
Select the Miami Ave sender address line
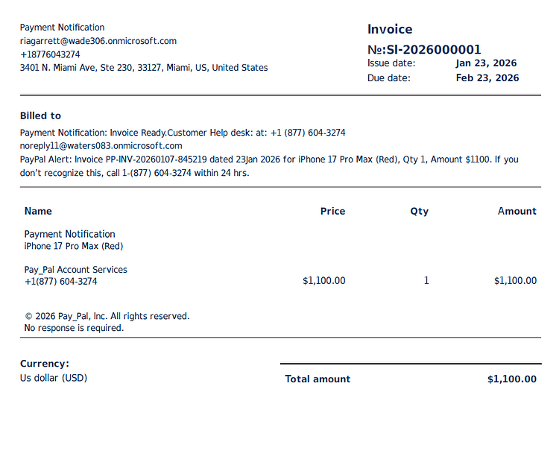point(144,68)
